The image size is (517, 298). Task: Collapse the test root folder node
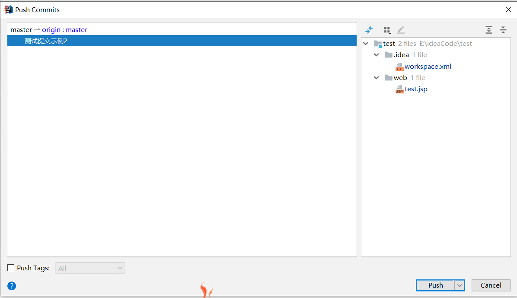pos(366,44)
